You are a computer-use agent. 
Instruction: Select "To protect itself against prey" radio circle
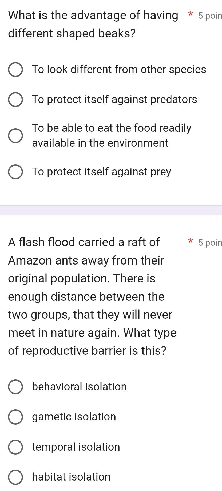pos(15,172)
